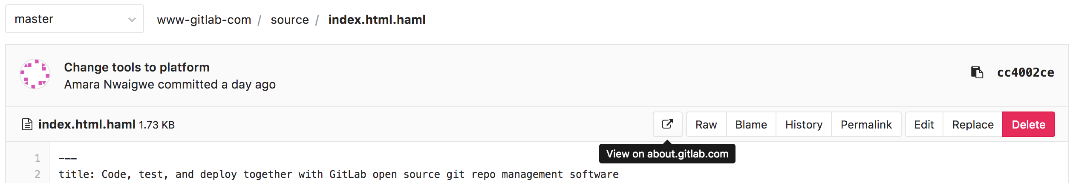Open the 'Change tools to platform' commit

coord(136,67)
